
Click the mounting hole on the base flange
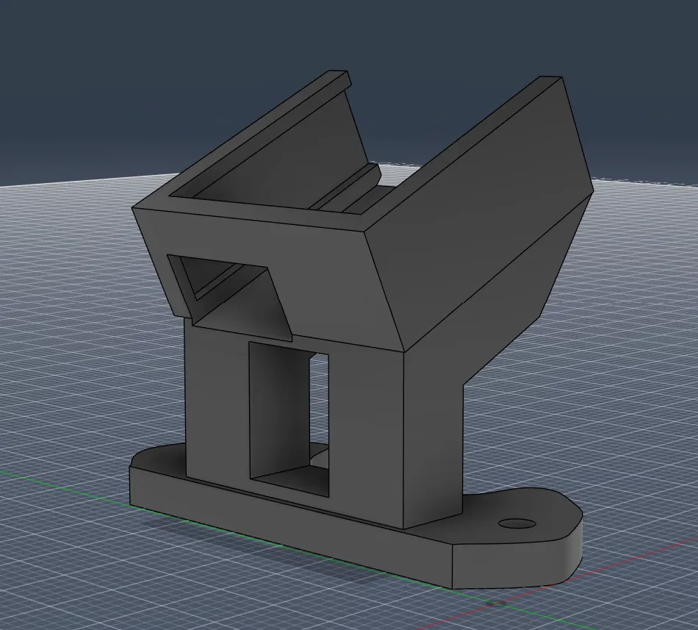point(517,523)
